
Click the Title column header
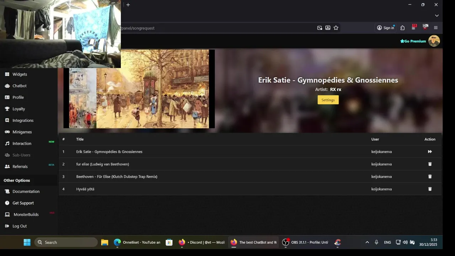(x=80, y=139)
